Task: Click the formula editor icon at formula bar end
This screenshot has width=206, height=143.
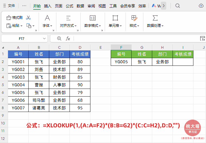Action: click(x=203, y=38)
